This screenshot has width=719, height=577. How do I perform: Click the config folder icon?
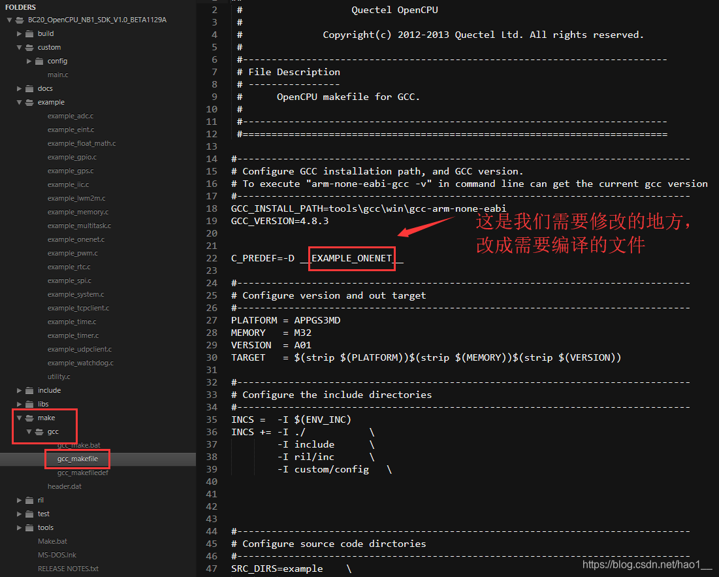[x=39, y=61]
